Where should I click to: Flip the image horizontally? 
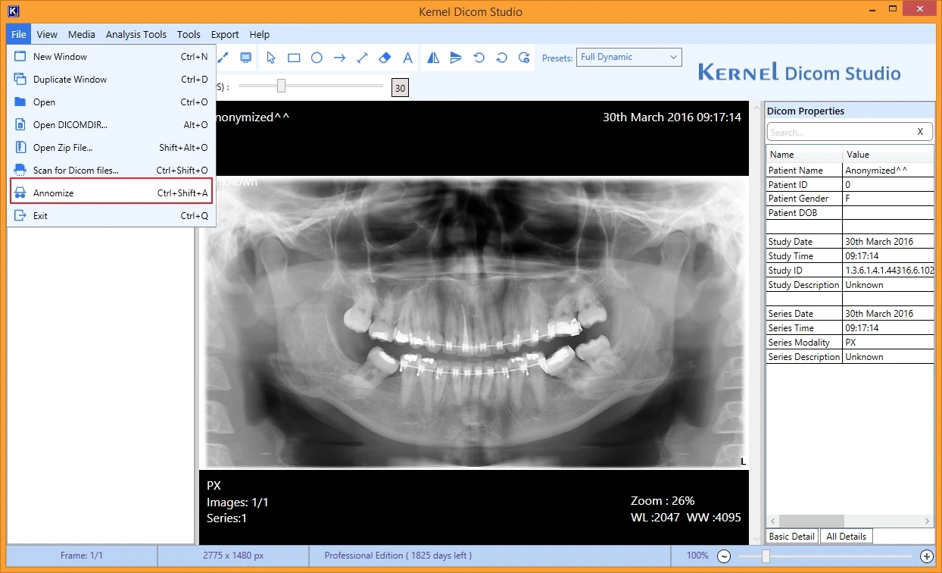[x=433, y=58]
